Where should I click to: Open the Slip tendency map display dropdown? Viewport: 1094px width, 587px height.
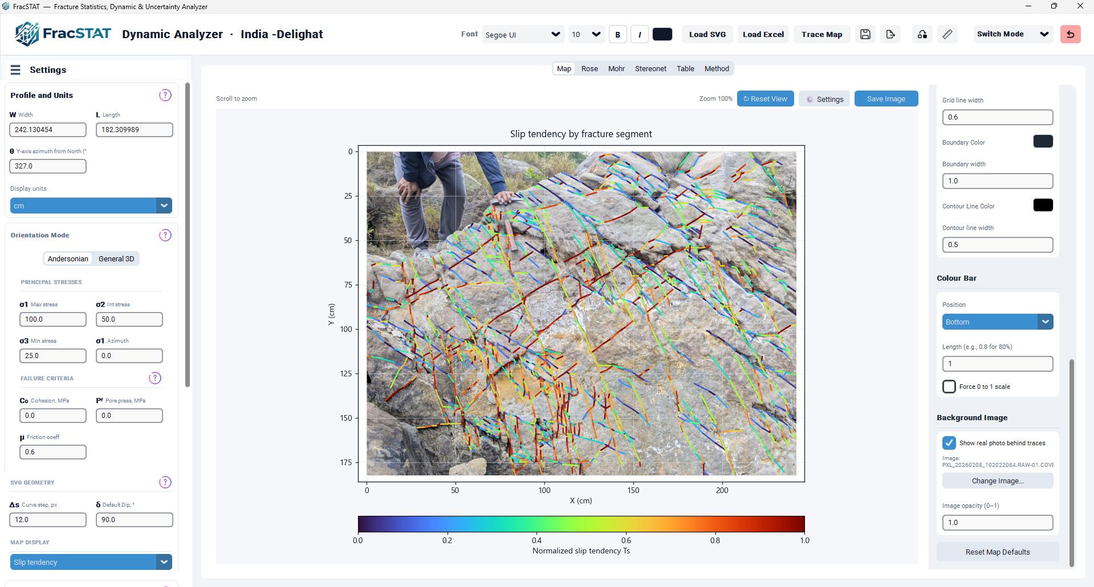pos(91,562)
